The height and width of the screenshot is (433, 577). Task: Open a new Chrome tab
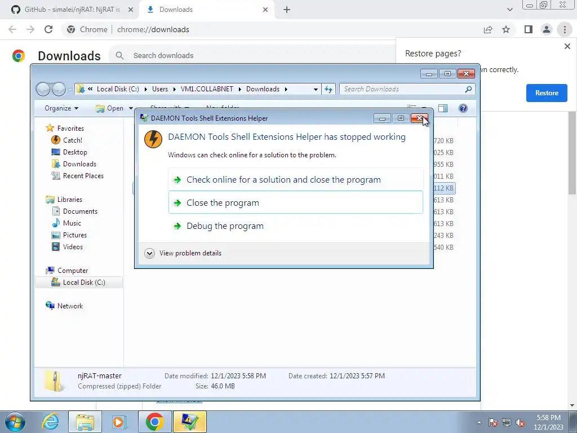287,10
